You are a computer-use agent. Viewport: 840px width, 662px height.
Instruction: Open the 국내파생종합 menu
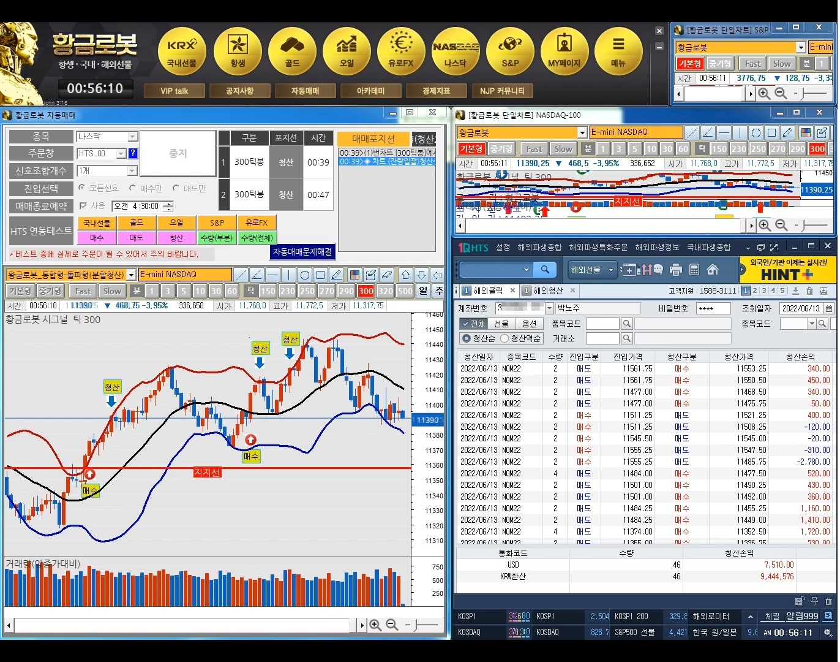point(708,247)
